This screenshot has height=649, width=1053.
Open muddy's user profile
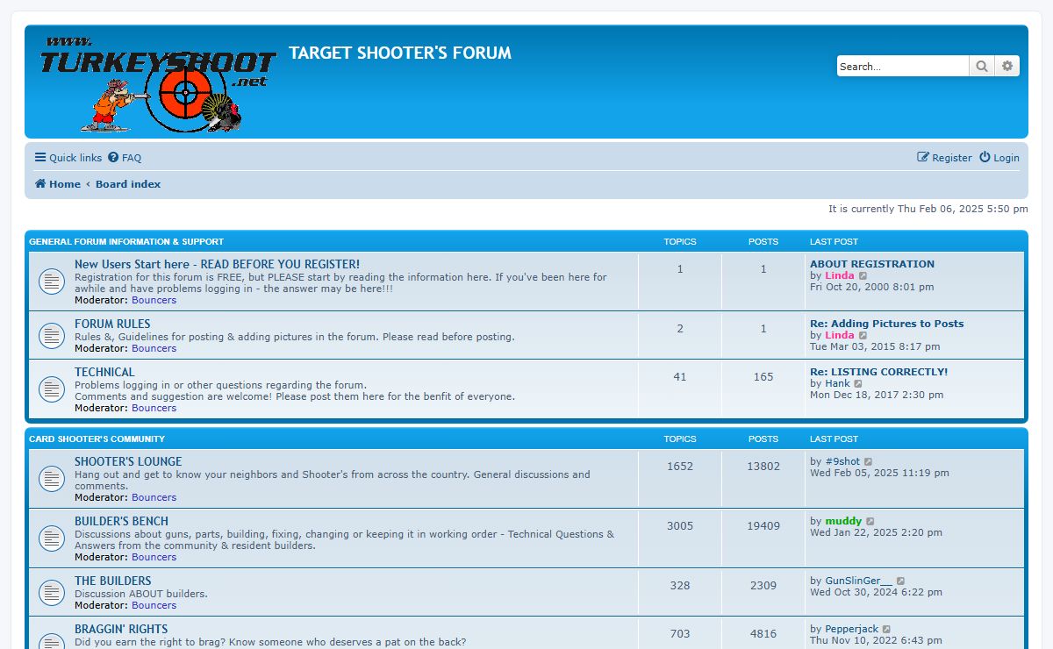click(x=843, y=521)
